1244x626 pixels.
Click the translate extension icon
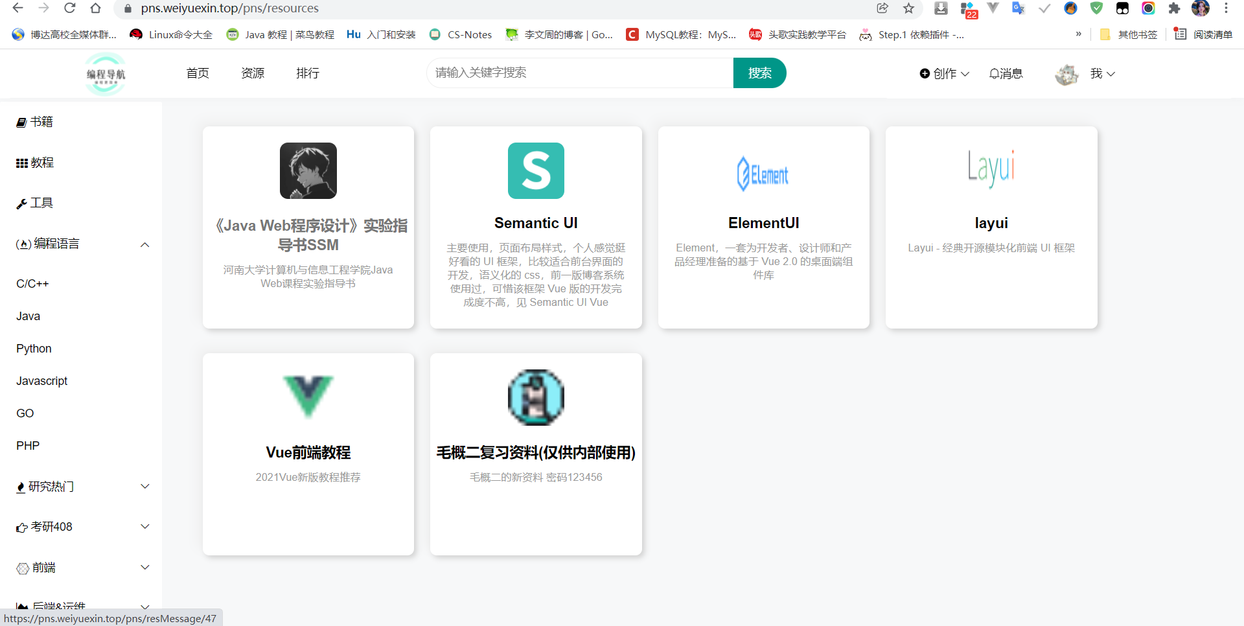[x=1019, y=8]
